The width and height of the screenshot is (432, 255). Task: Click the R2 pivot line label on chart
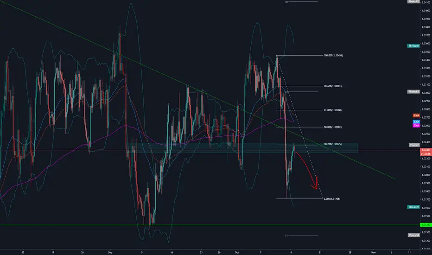286,2
